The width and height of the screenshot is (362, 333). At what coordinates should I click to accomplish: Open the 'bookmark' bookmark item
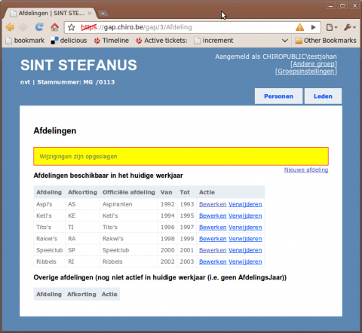(x=25, y=41)
